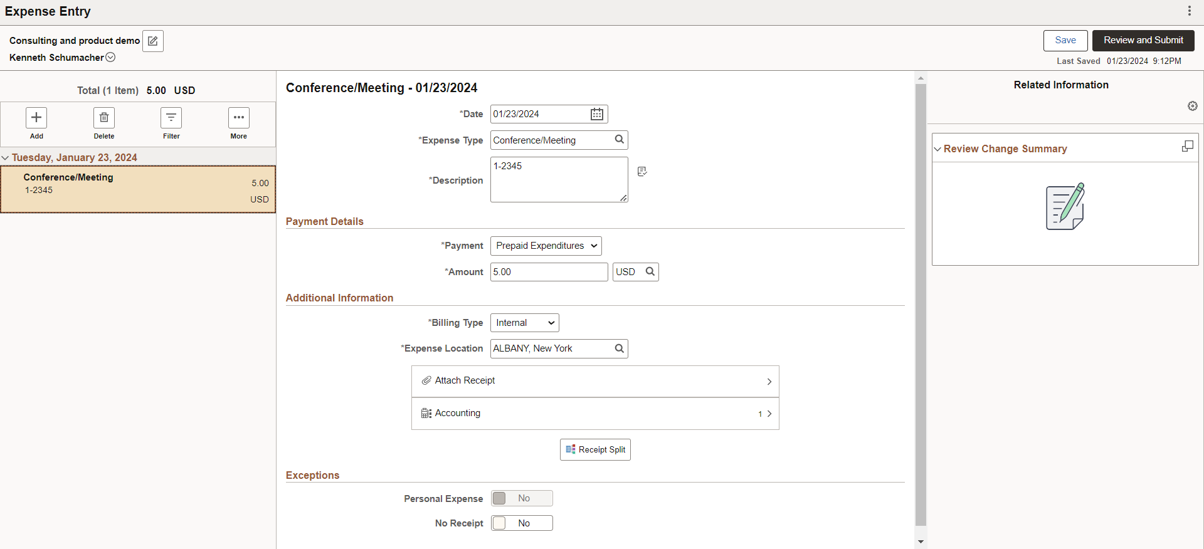Open the date calendar picker

coord(597,114)
